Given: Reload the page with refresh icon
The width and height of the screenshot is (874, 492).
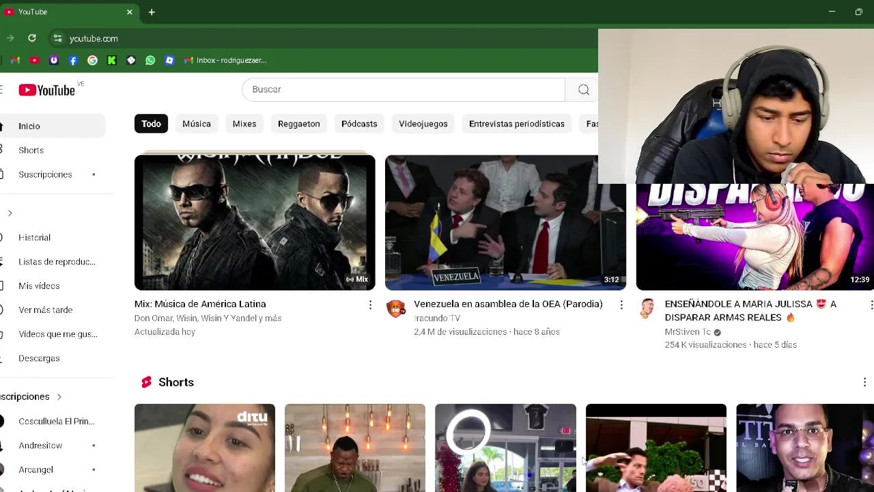Looking at the screenshot, I should click(x=32, y=38).
